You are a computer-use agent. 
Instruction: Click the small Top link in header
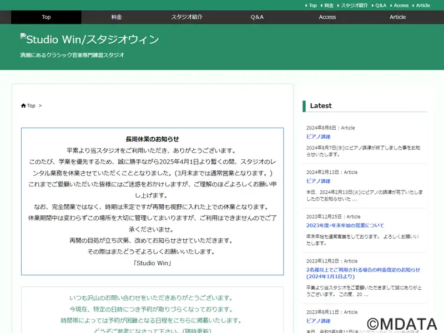click(312, 6)
